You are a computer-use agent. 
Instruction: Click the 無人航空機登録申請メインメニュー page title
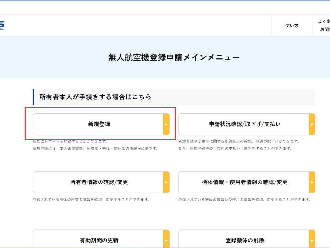174,58
